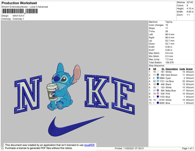Screen dimensions: 195x151
Task: Click the Machine value Tajima
Action: coord(169,22)
